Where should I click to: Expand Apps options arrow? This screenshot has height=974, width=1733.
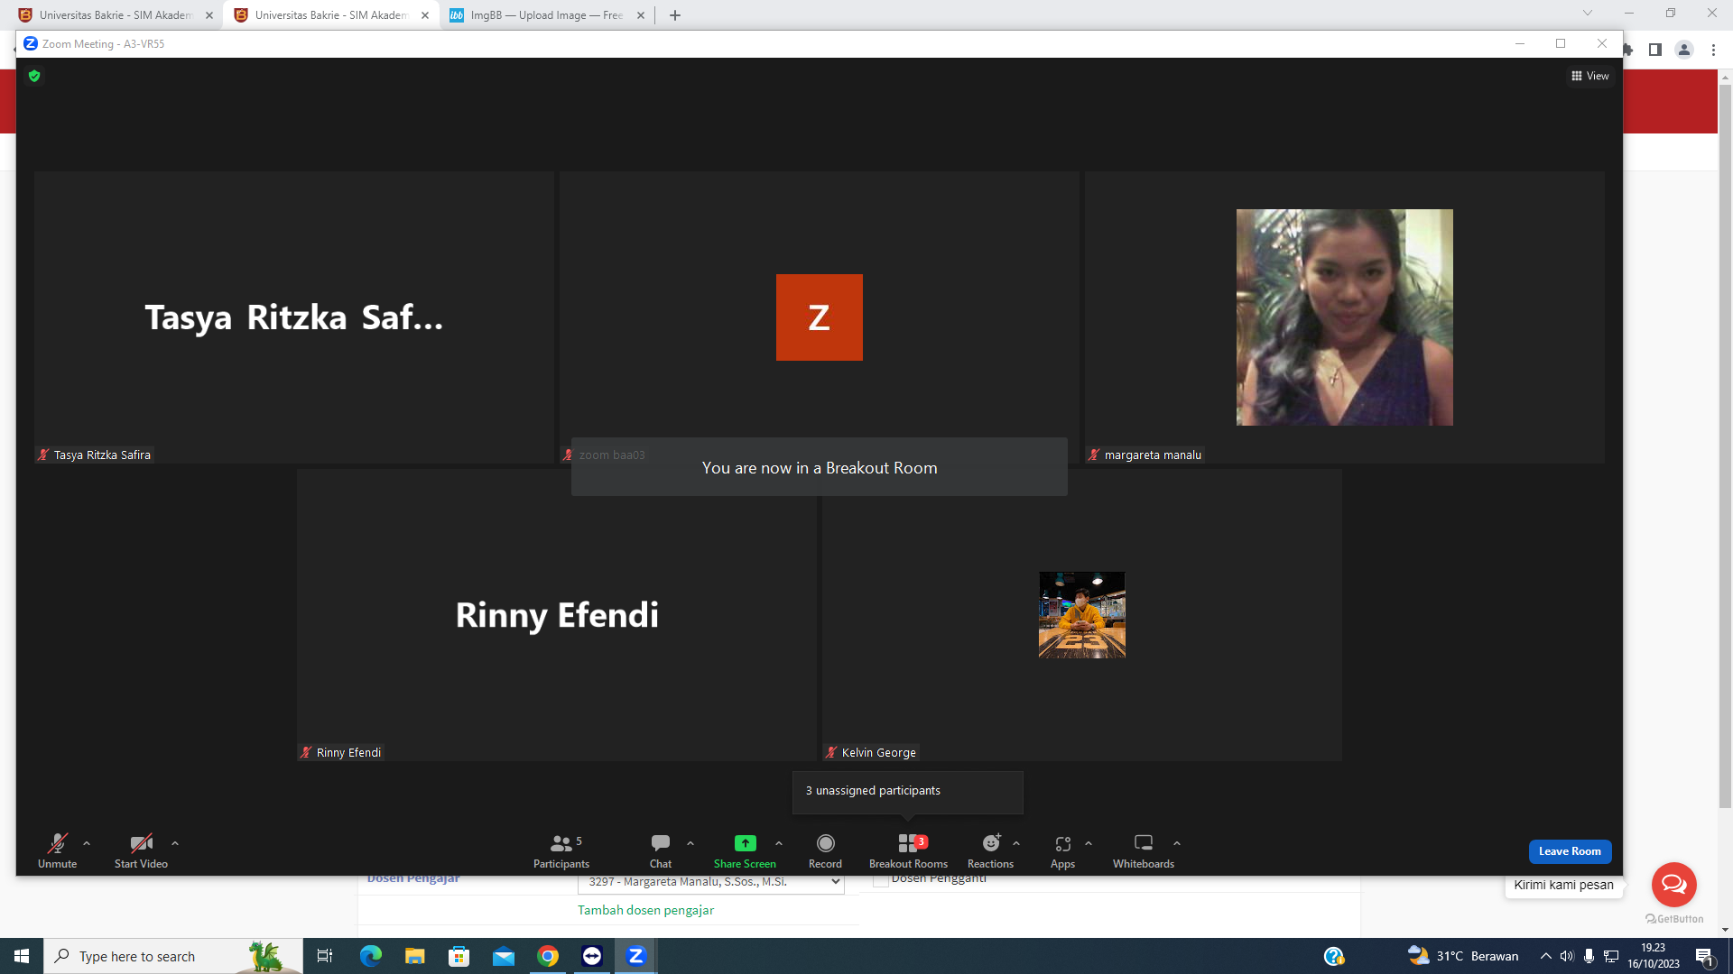tap(1089, 843)
